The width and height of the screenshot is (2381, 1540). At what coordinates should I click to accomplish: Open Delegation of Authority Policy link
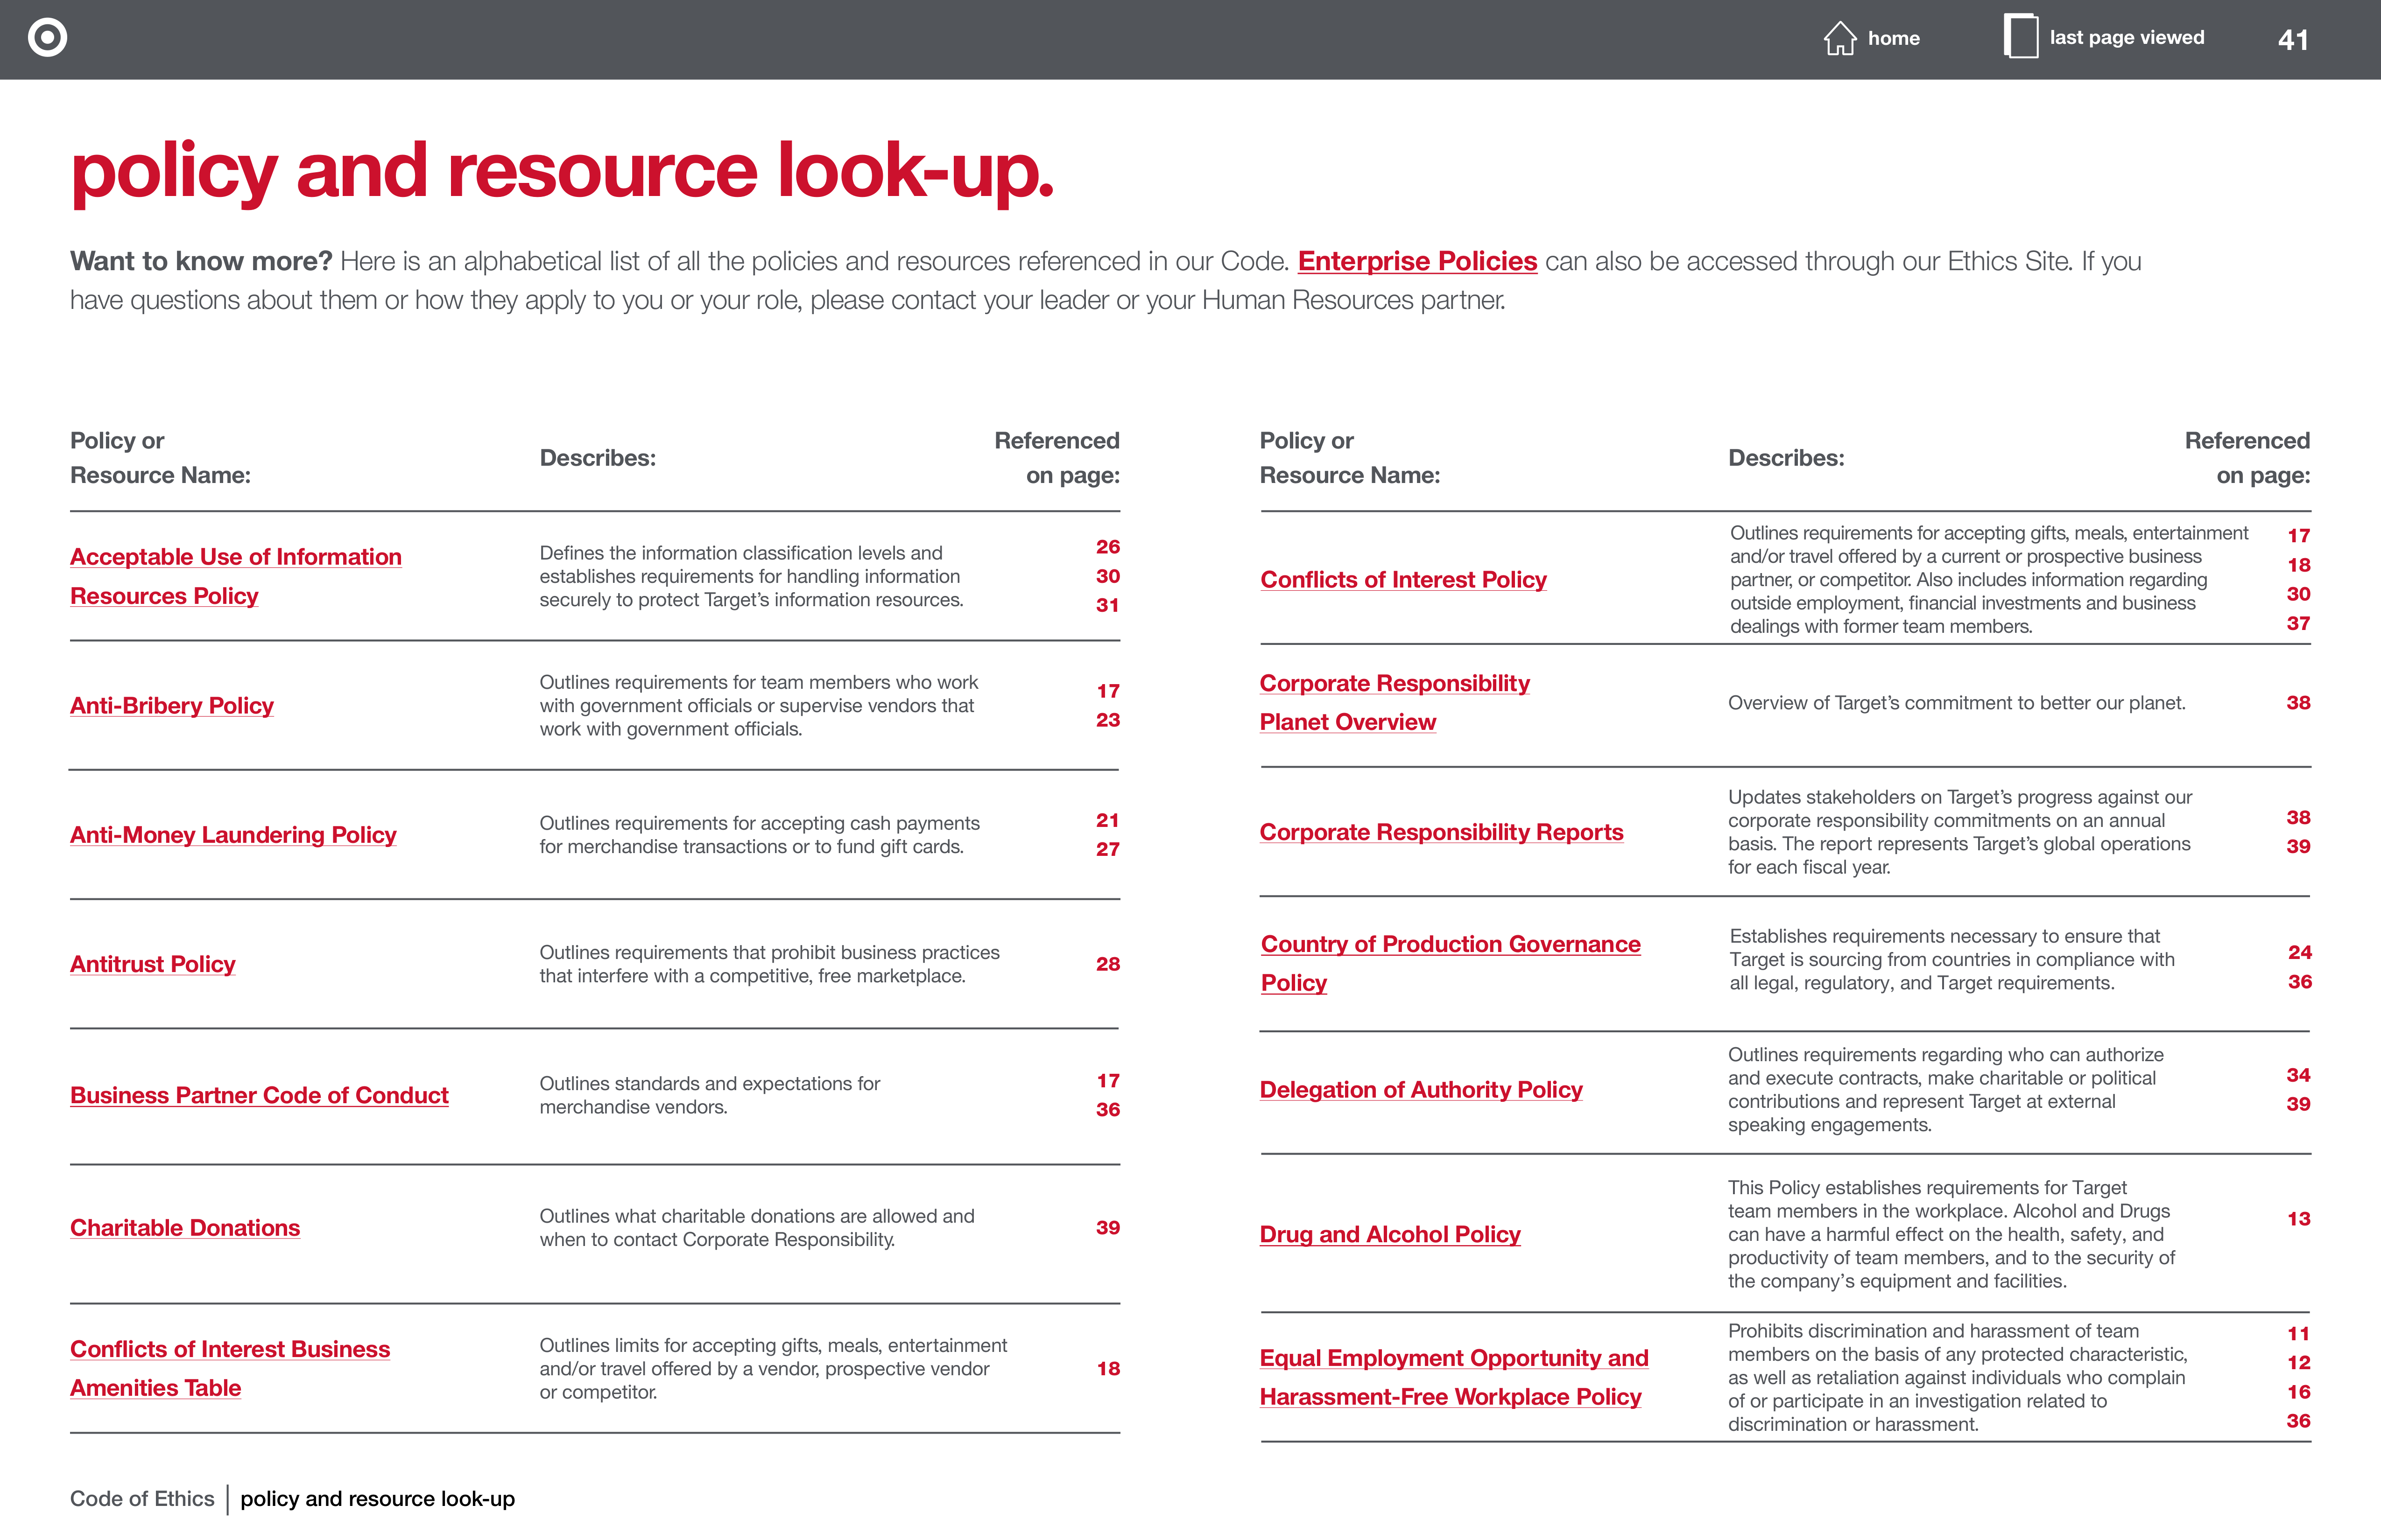pos(1421,1090)
